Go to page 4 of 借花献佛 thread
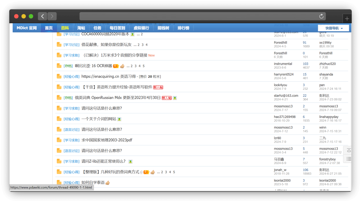361x201 pixels. click(146, 45)
